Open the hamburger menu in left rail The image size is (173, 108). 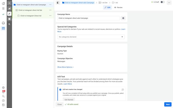coord(3,8)
